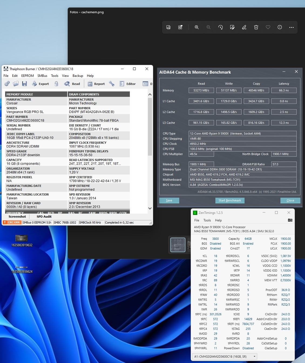Click the zoom out magnifier minus icon
Viewport: 305px width, 363px height.
pyautogui.click(x=209, y=27)
